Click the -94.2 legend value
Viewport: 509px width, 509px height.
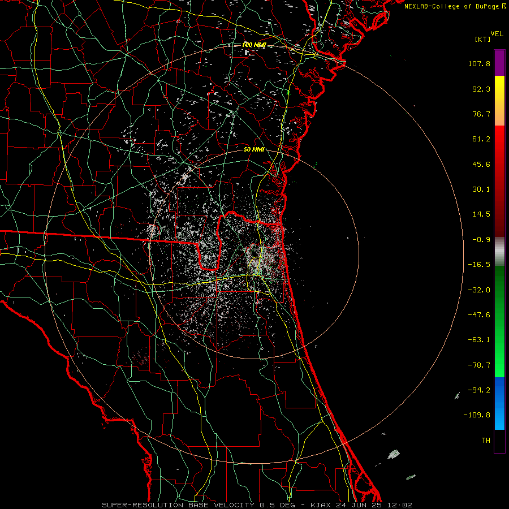479,390
